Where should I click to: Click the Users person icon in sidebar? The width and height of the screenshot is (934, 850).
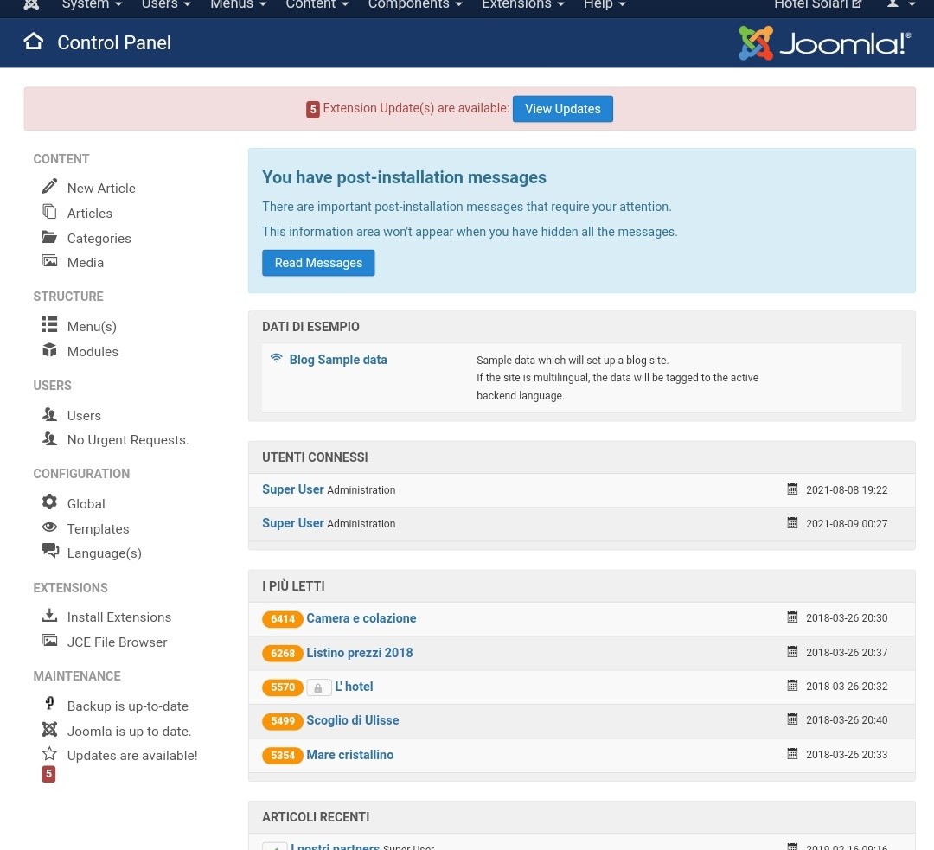(x=49, y=414)
